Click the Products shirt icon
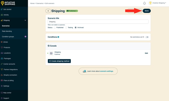169x101 pixels. tap(2, 47)
